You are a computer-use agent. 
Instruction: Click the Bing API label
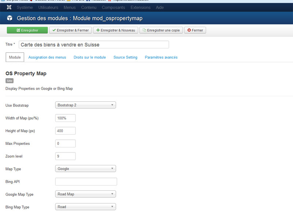pyautogui.click(x=12, y=181)
